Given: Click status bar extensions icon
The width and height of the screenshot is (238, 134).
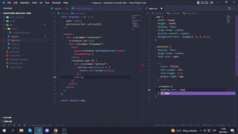Looking at the screenshot, I should [x=25, y=125].
